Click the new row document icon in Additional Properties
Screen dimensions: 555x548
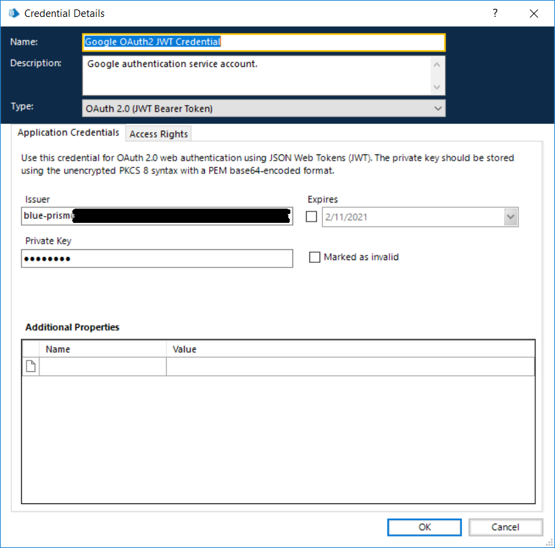[x=31, y=366]
